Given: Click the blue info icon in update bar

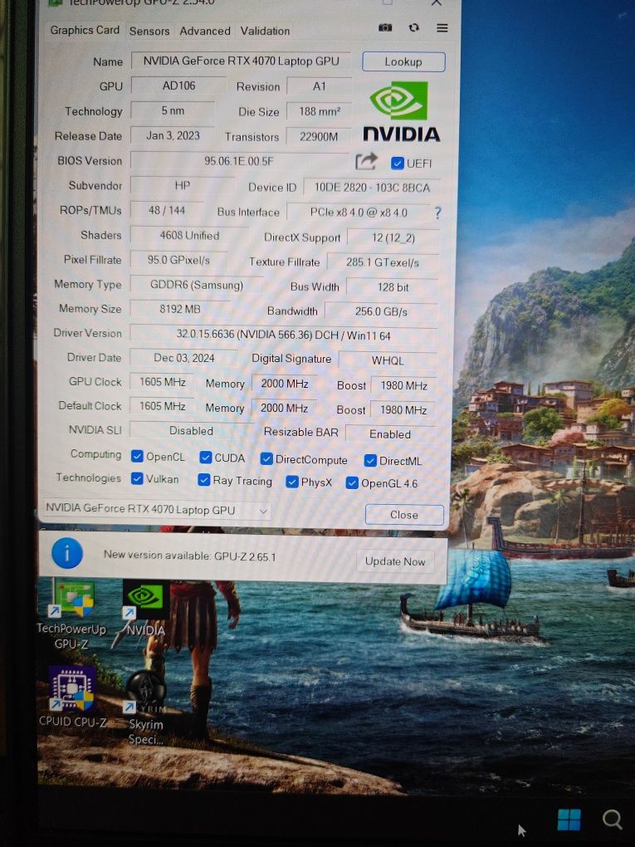Looking at the screenshot, I should coord(67,553).
